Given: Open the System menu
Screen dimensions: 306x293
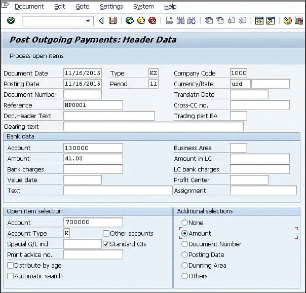Looking at the screenshot, I should [143, 7].
